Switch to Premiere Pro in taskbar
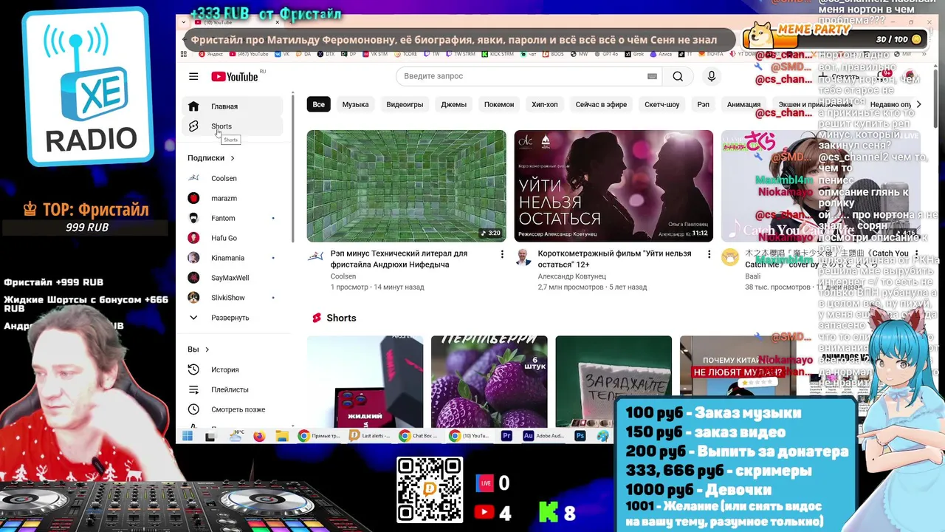This screenshot has height=532, width=945. click(x=506, y=436)
